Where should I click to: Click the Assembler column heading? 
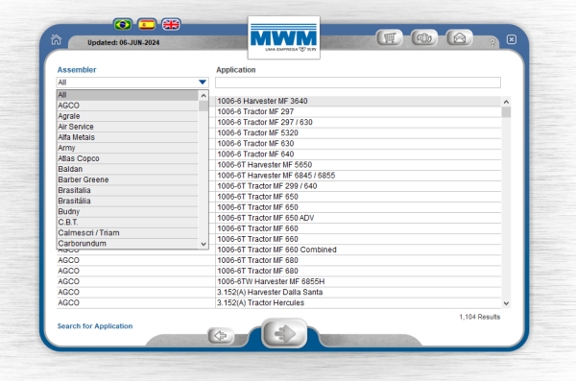coord(77,70)
